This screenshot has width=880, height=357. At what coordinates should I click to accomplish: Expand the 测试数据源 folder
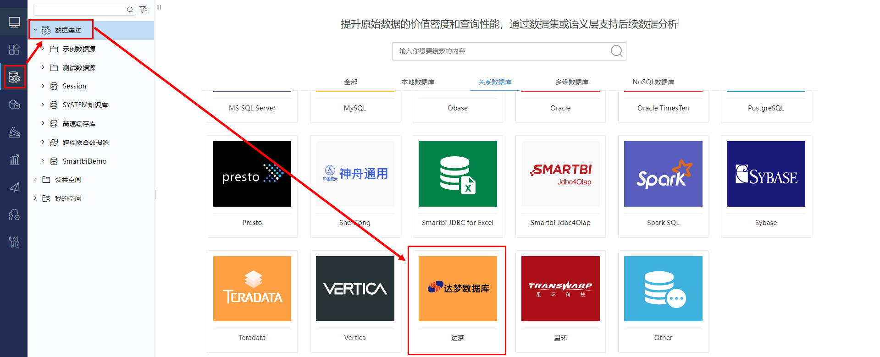[43, 67]
